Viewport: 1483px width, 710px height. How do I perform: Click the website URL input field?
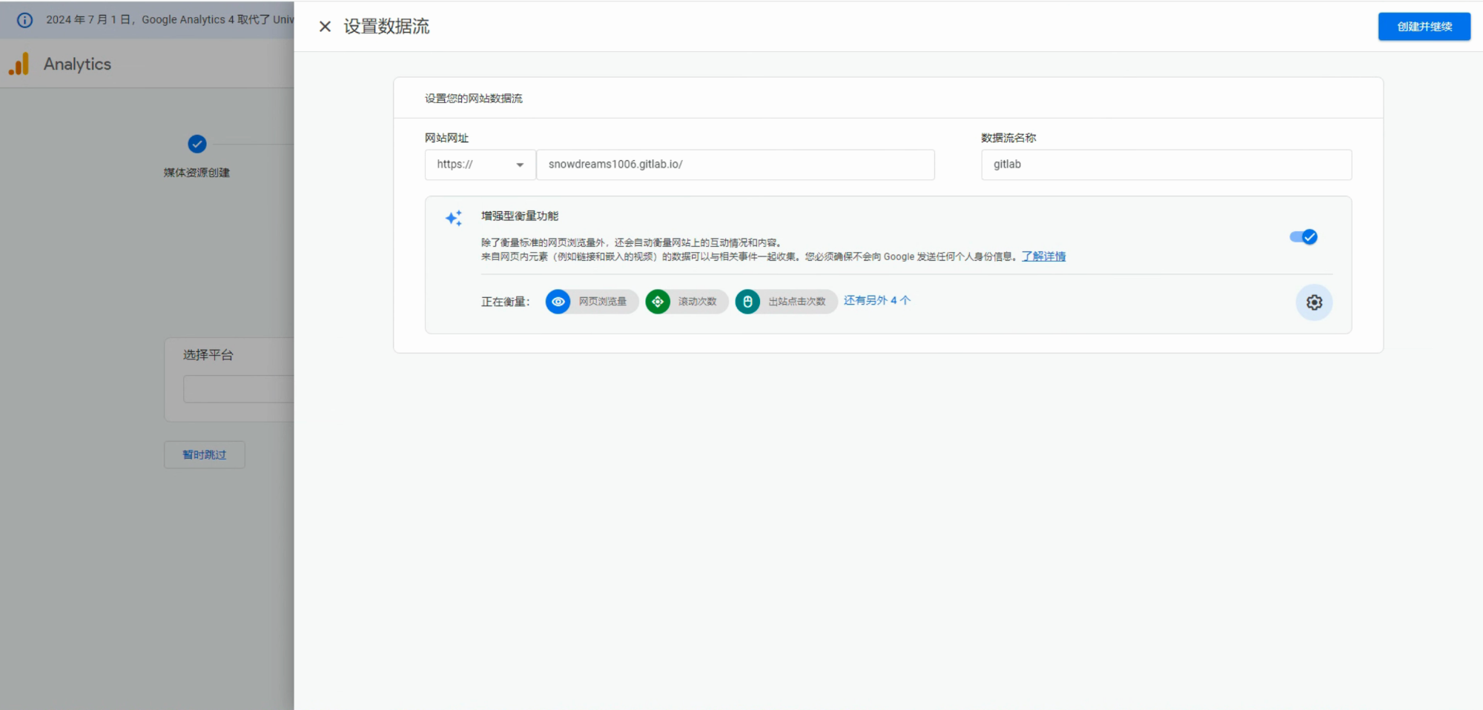tap(734, 165)
